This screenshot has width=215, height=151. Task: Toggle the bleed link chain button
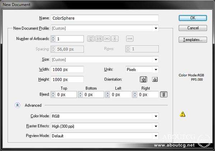click(x=163, y=95)
